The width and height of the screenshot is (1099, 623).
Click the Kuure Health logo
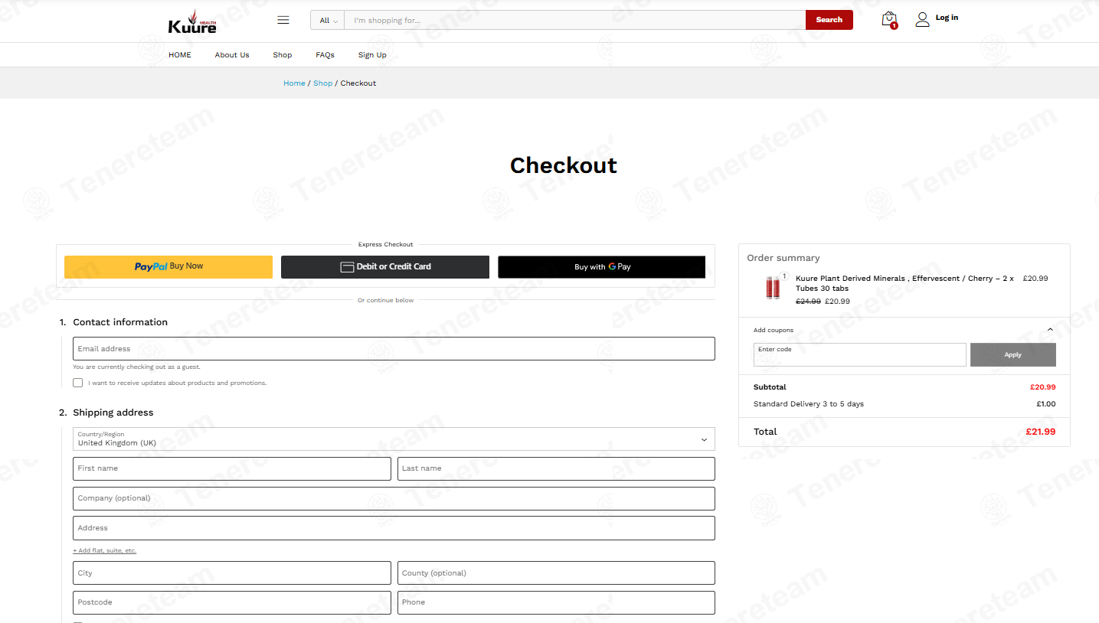click(192, 21)
